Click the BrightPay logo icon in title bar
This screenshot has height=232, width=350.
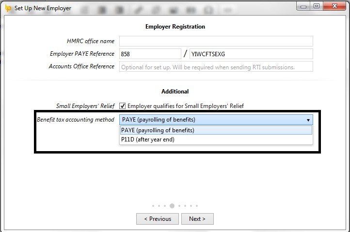click(8, 8)
